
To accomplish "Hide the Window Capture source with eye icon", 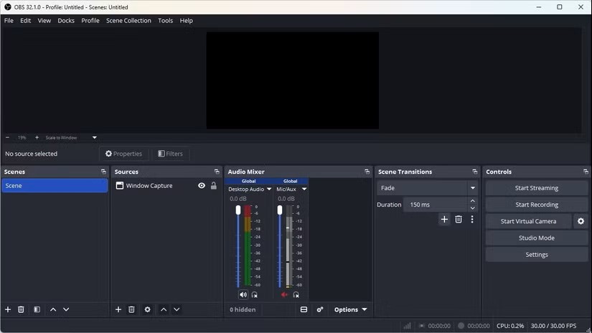I will pos(202,185).
